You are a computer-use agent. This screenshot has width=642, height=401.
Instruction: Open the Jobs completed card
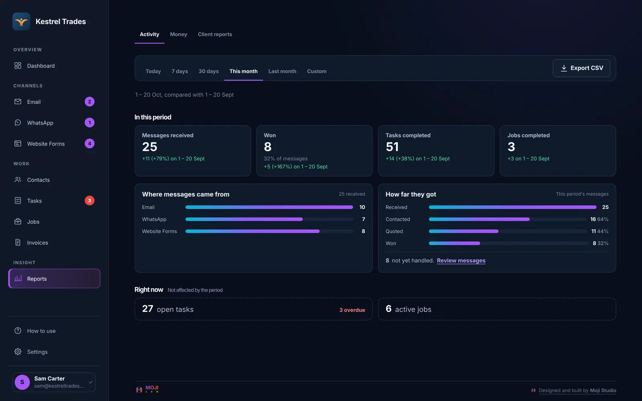click(558, 151)
